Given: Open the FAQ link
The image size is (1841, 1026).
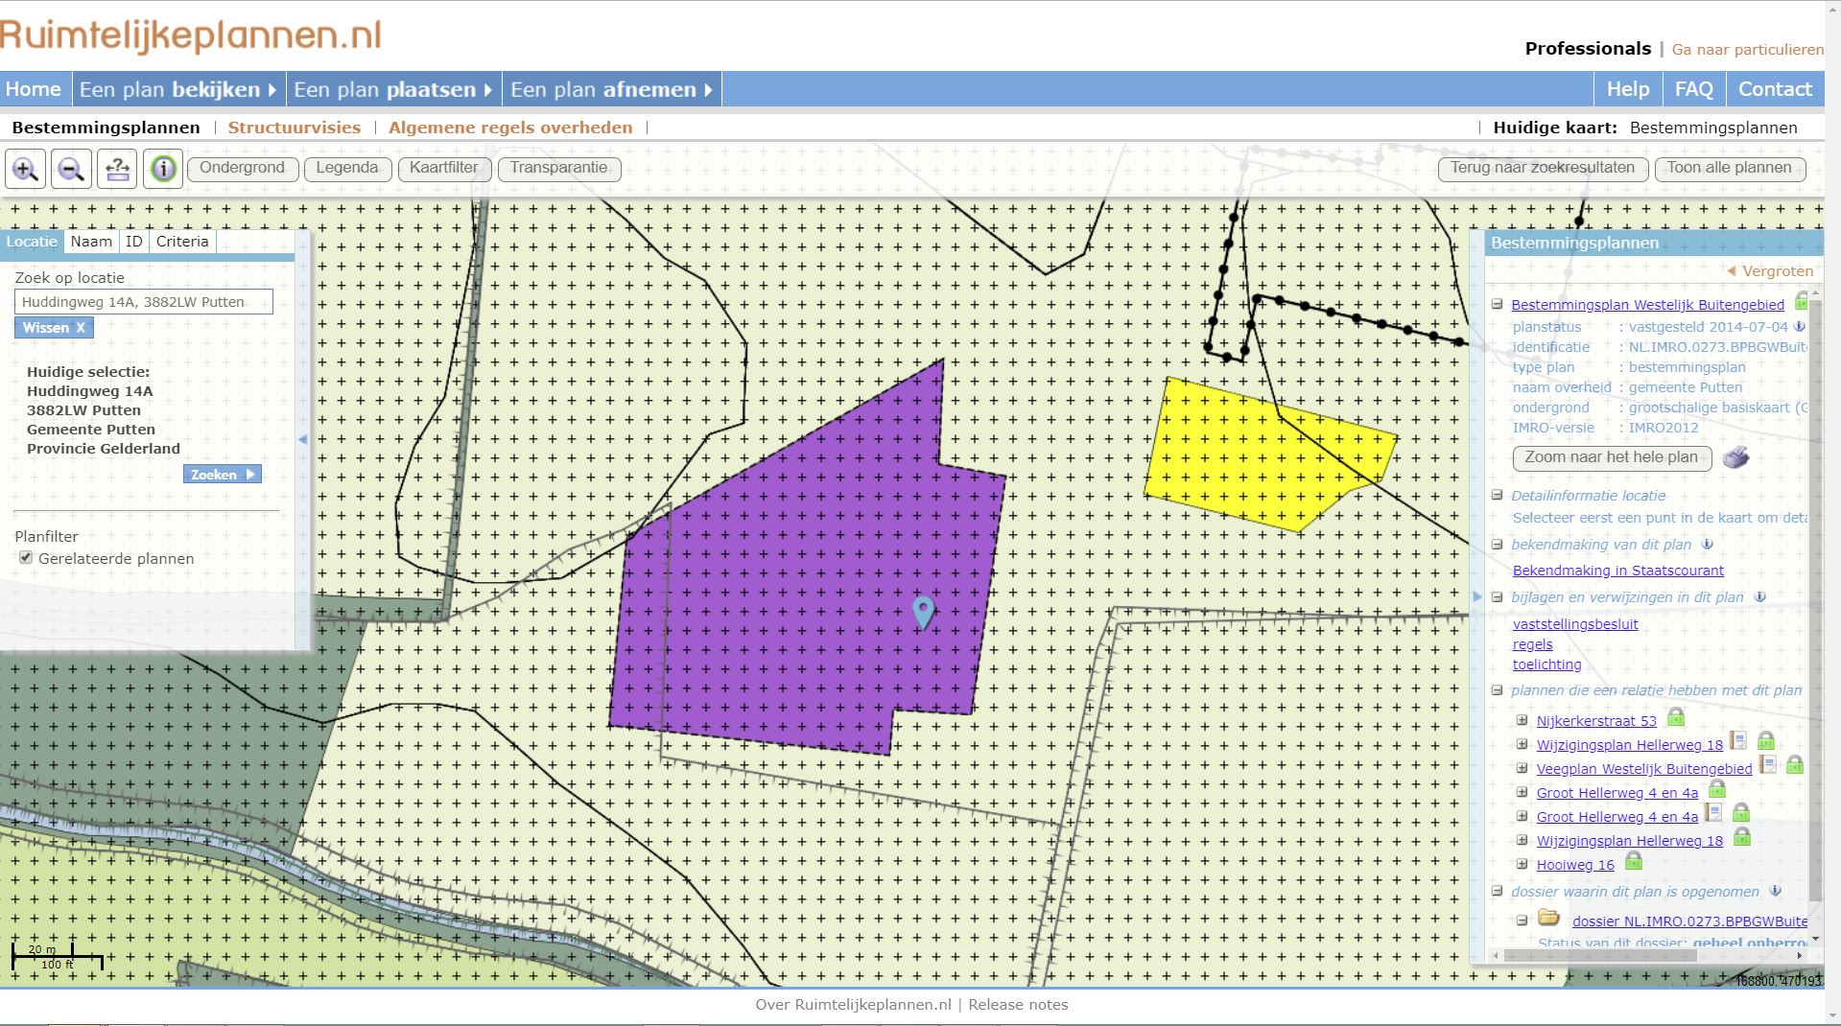Looking at the screenshot, I should point(1694,89).
